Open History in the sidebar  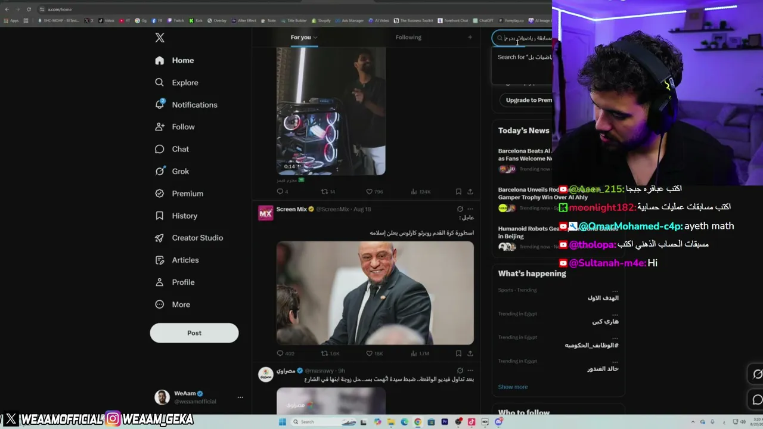click(x=176, y=216)
